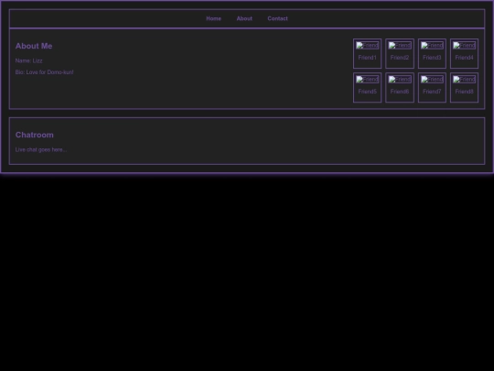
Task: Click the Friend4 broken image thumbnail
Action: (x=465, y=46)
